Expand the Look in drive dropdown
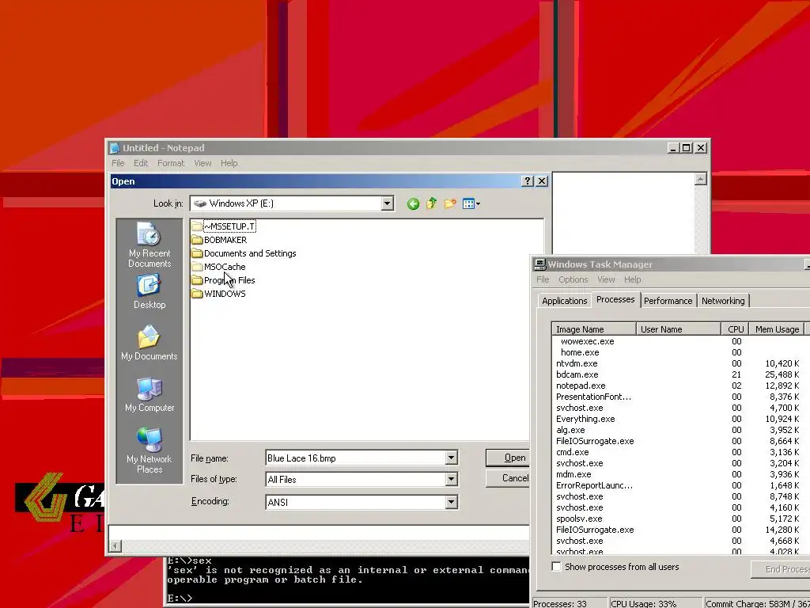The height and width of the screenshot is (608, 810). [x=387, y=203]
